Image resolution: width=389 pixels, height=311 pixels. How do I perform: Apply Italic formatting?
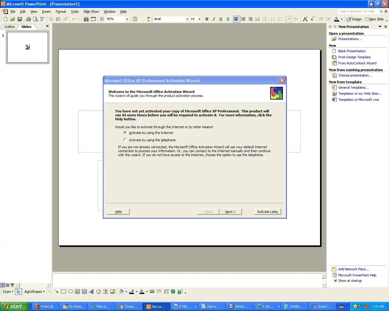tap(214, 19)
